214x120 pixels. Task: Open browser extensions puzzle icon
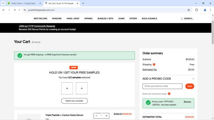pyautogui.click(x=197, y=10)
